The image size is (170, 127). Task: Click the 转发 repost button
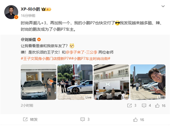coord(30,119)
